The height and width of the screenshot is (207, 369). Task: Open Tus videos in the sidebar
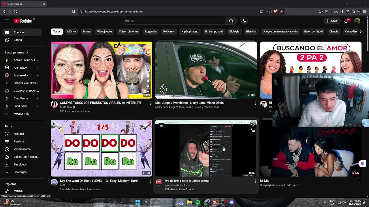click(x=22, y=164)
